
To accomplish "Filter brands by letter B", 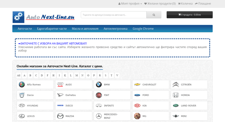I will (x=30, y=76).
